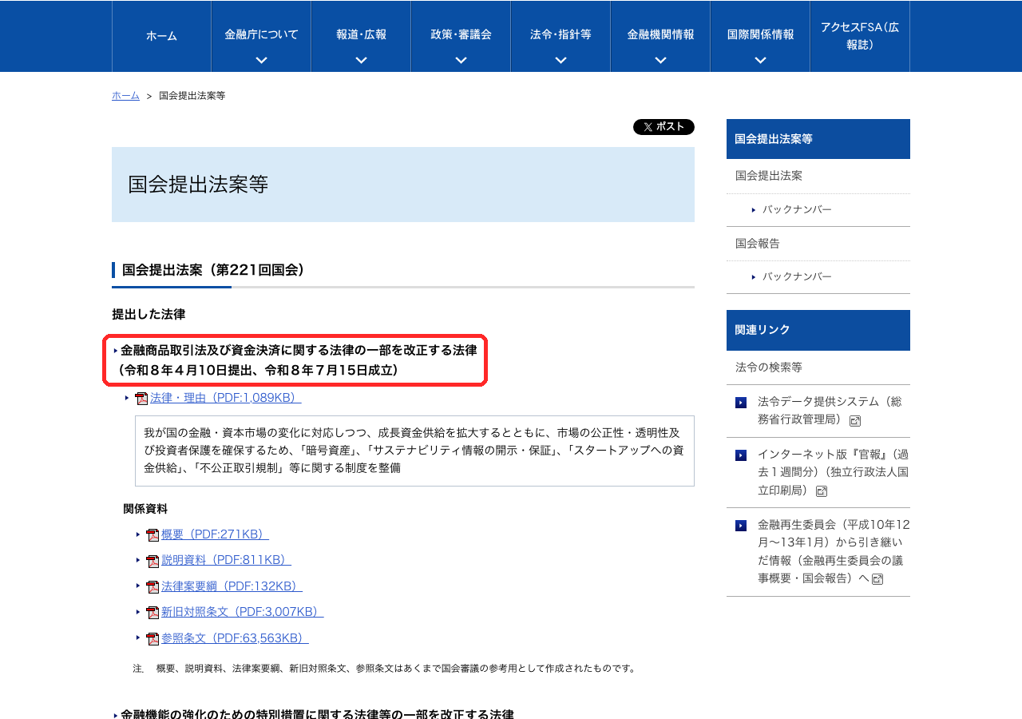Click the 国会提出法案（第221回国会） section heading
The image size is (1022, 719).
coord(214,270)
